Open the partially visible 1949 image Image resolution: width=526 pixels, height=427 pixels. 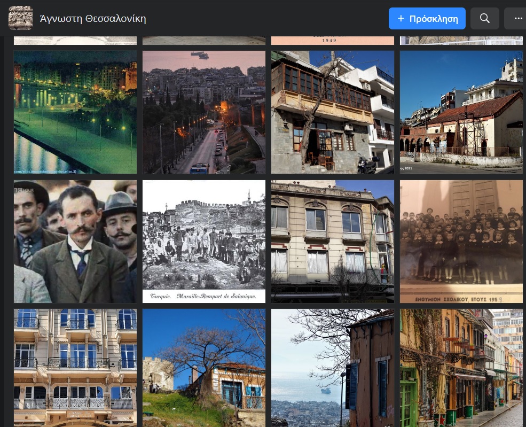click(x=333, y=41)
